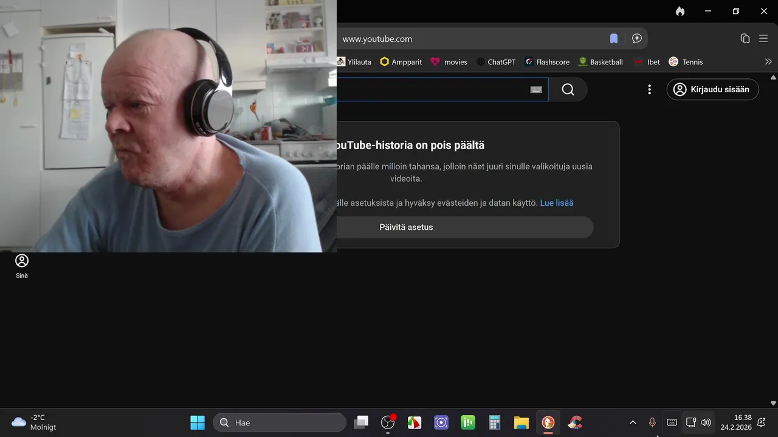The height and width of the screenshot is (437, 778).
Task: Open the ChatGPT bookmark
Action: pos(496,62)
